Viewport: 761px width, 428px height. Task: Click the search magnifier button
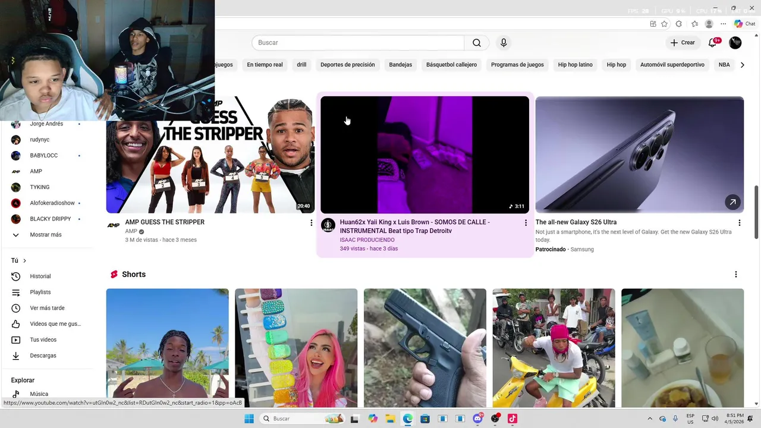[x=477, y=43]
